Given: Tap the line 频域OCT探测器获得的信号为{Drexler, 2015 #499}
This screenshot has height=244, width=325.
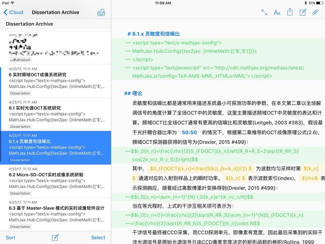Looking at the screenshot, I should pyautogui.click(x=190, y=142).
